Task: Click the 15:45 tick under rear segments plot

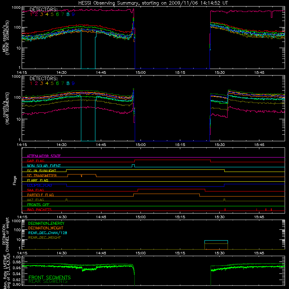Action: tap(259, 145)
